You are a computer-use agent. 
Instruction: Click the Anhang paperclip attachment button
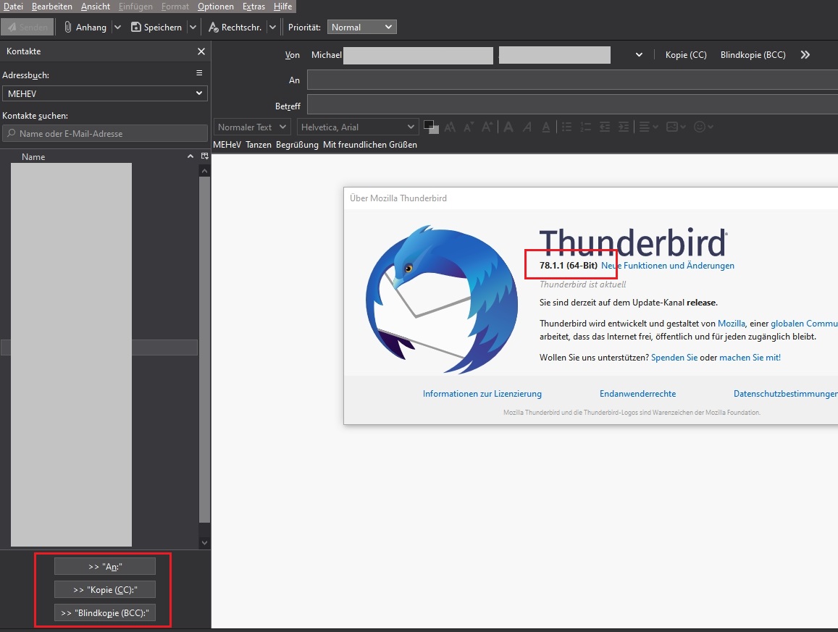point(85,28)
